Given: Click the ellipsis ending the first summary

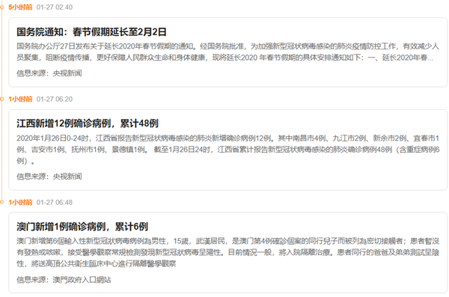Looking at the screenshot, I should pyautogui.click(x=430, y=58).
